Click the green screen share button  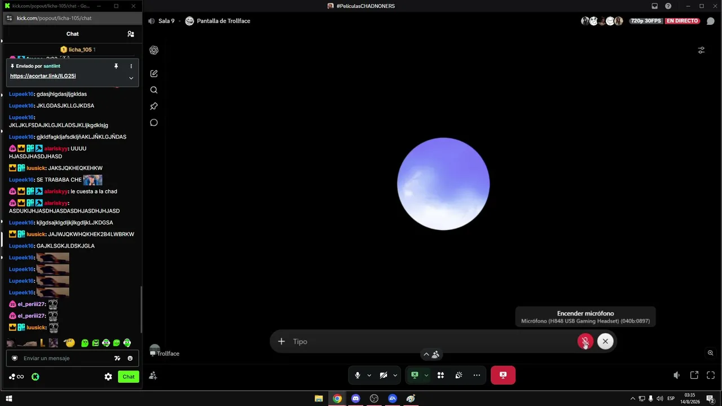click(415, 375)
